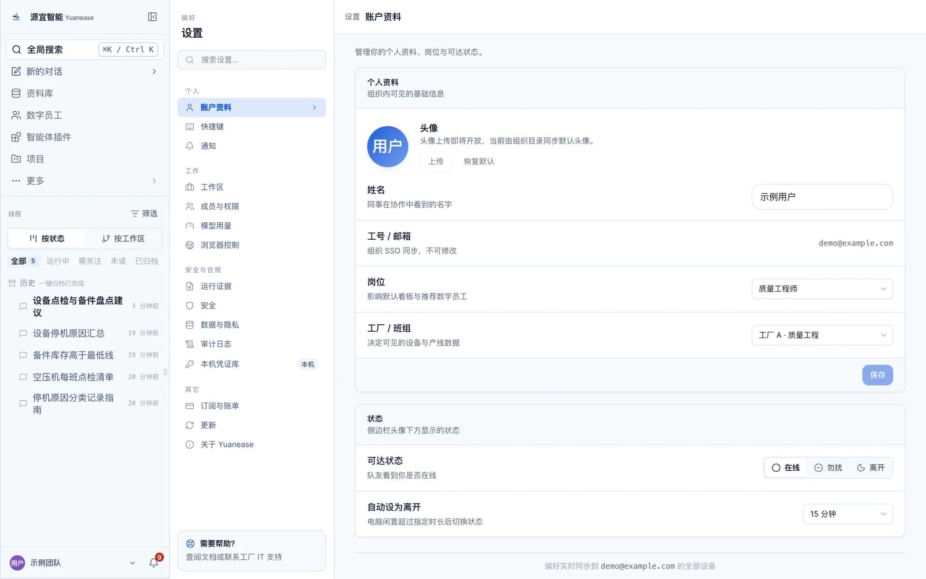Show the 全部 threads tab
Screen dimensions: 926x579
coord(24,261)
